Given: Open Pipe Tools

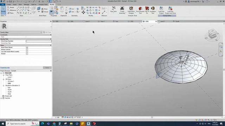Looking at the screenshot, I should click(114, 10).
